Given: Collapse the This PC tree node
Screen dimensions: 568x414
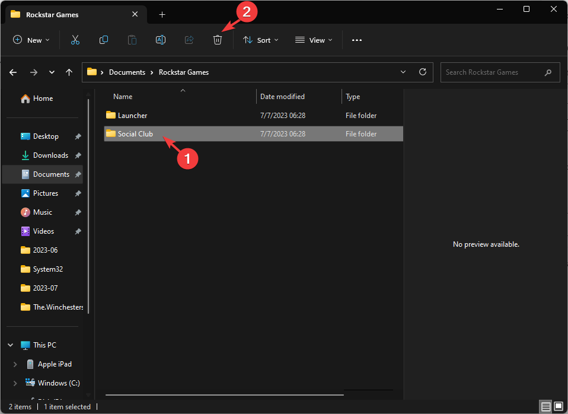Looking at the screenshot, I should coord(11,345).
